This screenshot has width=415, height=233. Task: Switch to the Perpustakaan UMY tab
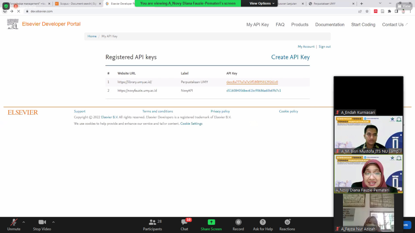tap(331, 4)
